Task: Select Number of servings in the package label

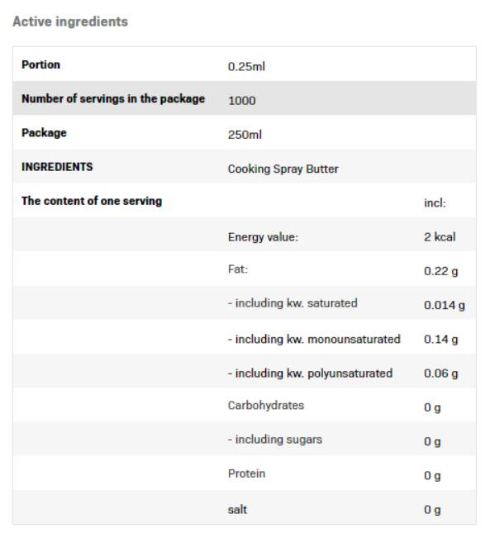Action: coord(113,99)
